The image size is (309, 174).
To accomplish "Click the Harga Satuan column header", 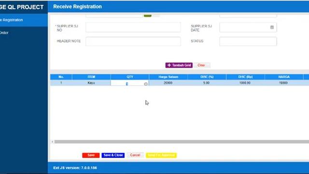I will [169, 77].
